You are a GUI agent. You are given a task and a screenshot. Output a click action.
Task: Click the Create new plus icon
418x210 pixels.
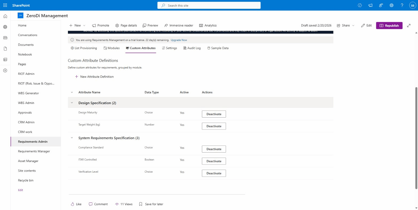point(5,70)
